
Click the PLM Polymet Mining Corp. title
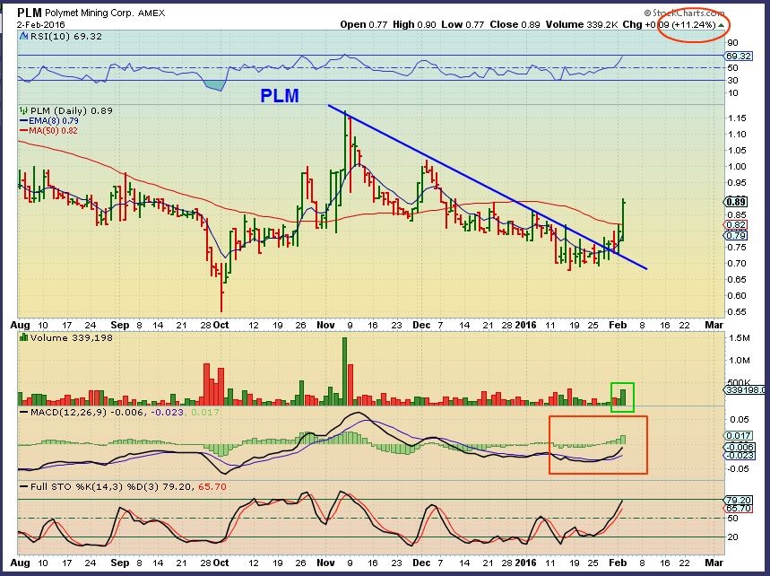point(91,13)
